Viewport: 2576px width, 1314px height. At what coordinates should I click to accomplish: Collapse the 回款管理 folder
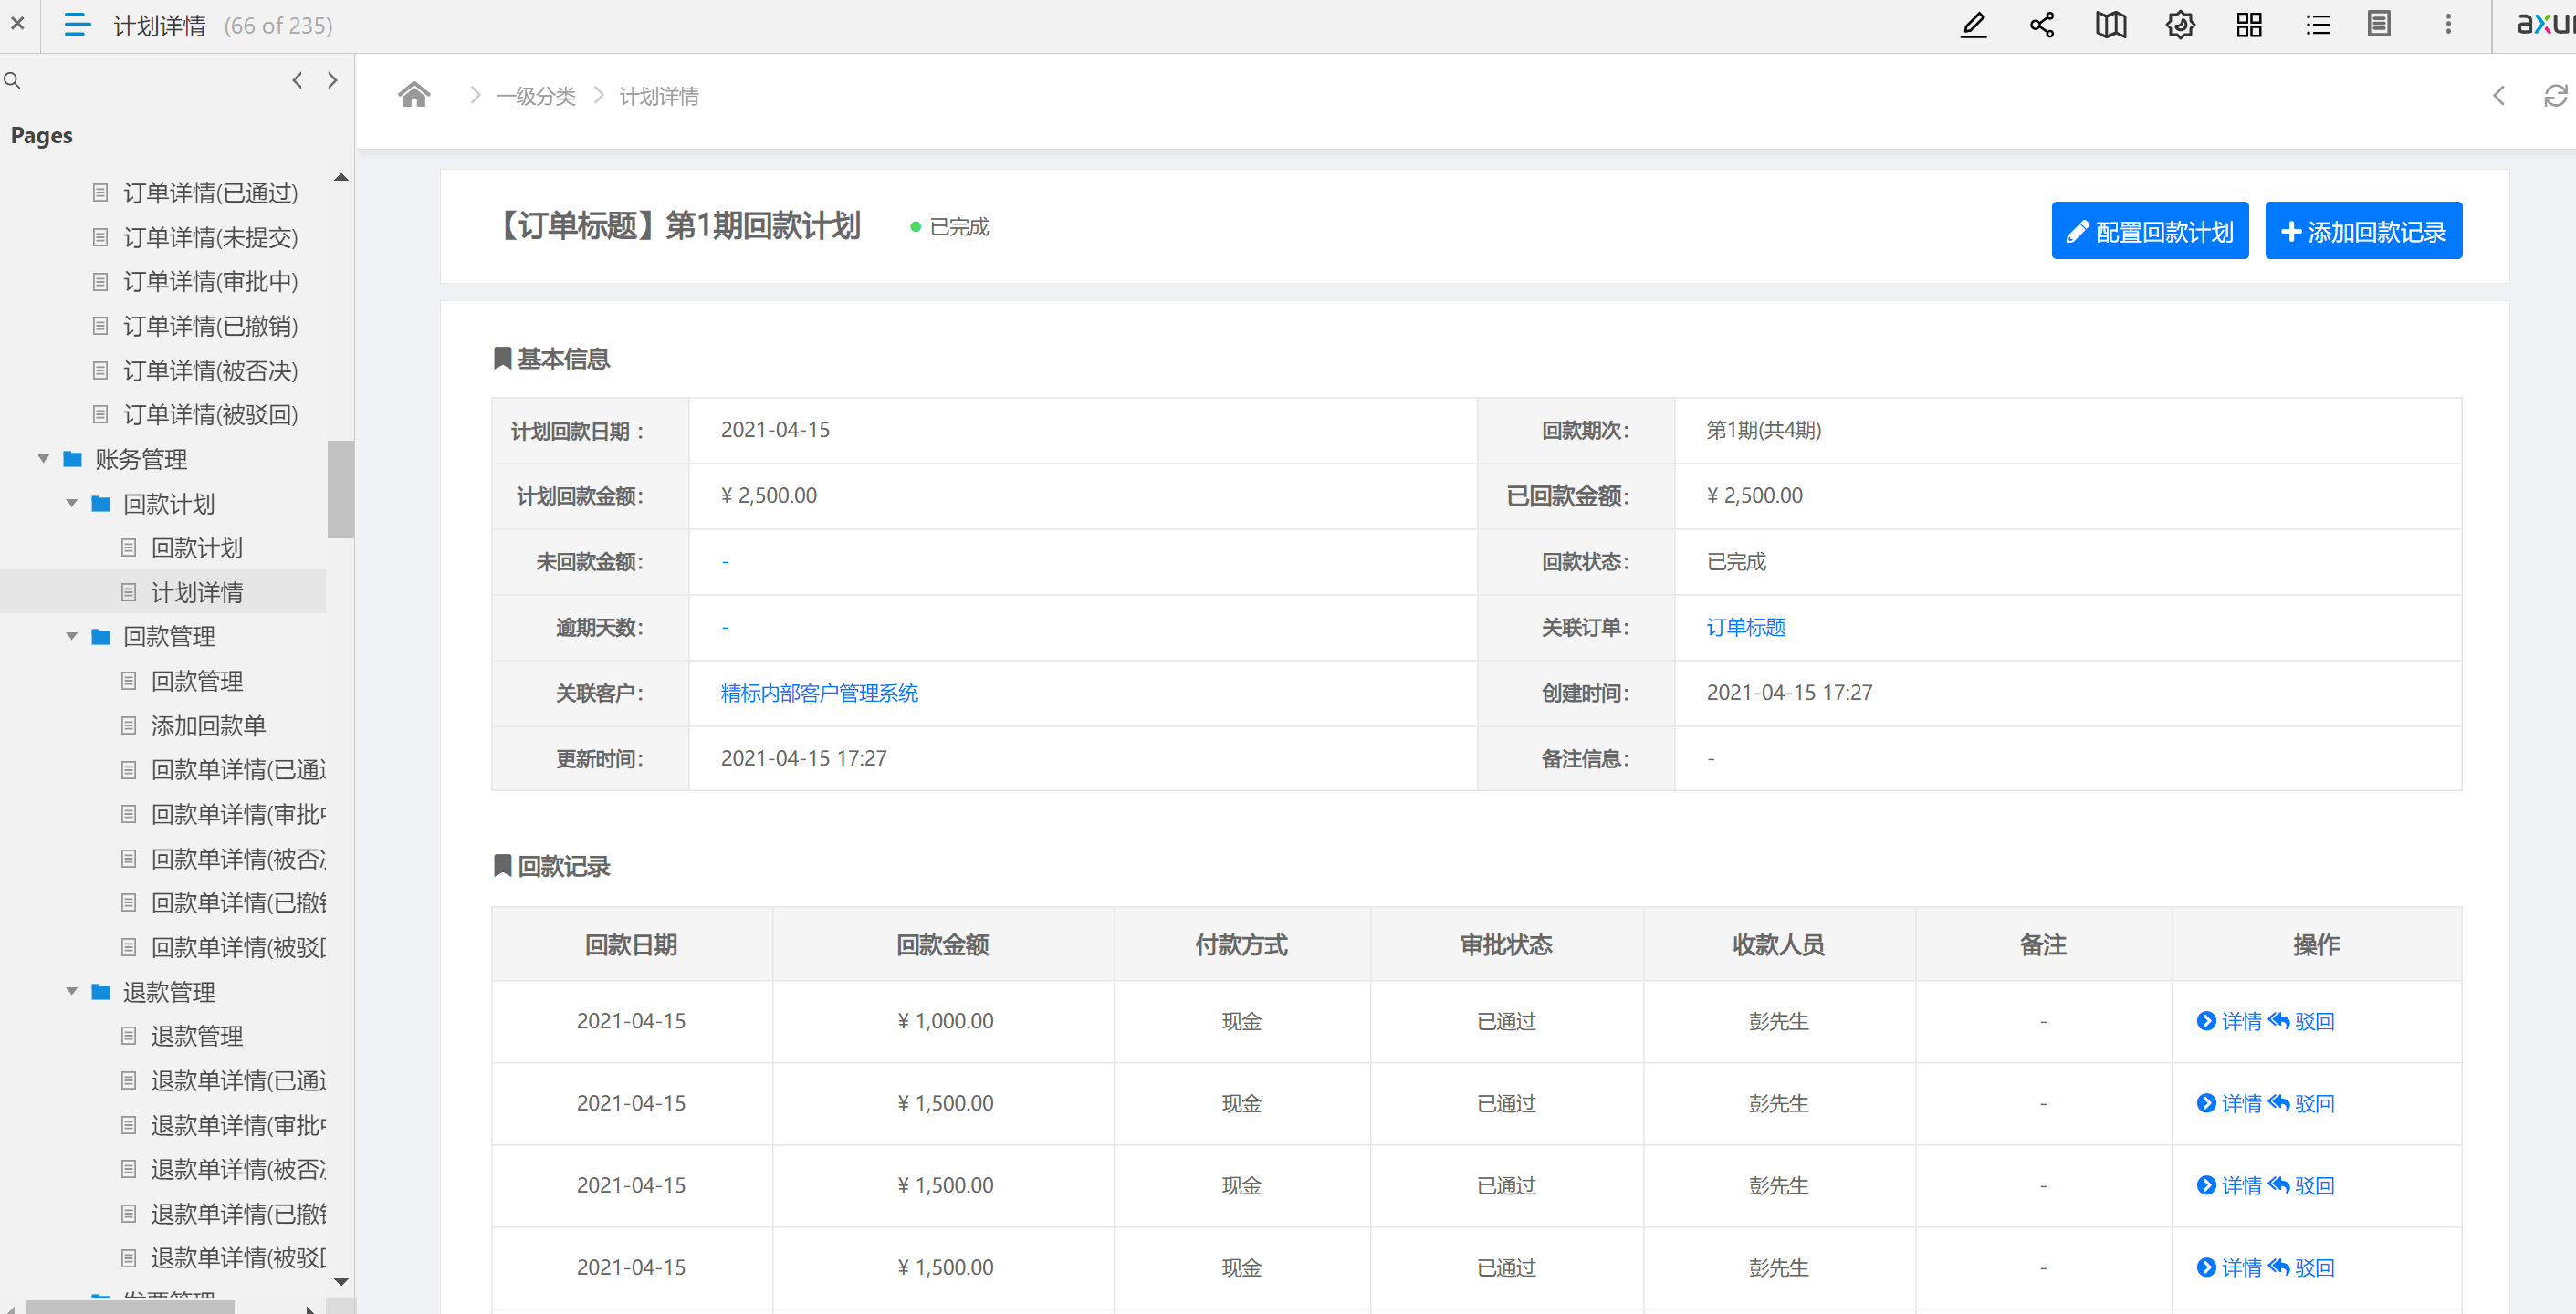coord(71,636)
